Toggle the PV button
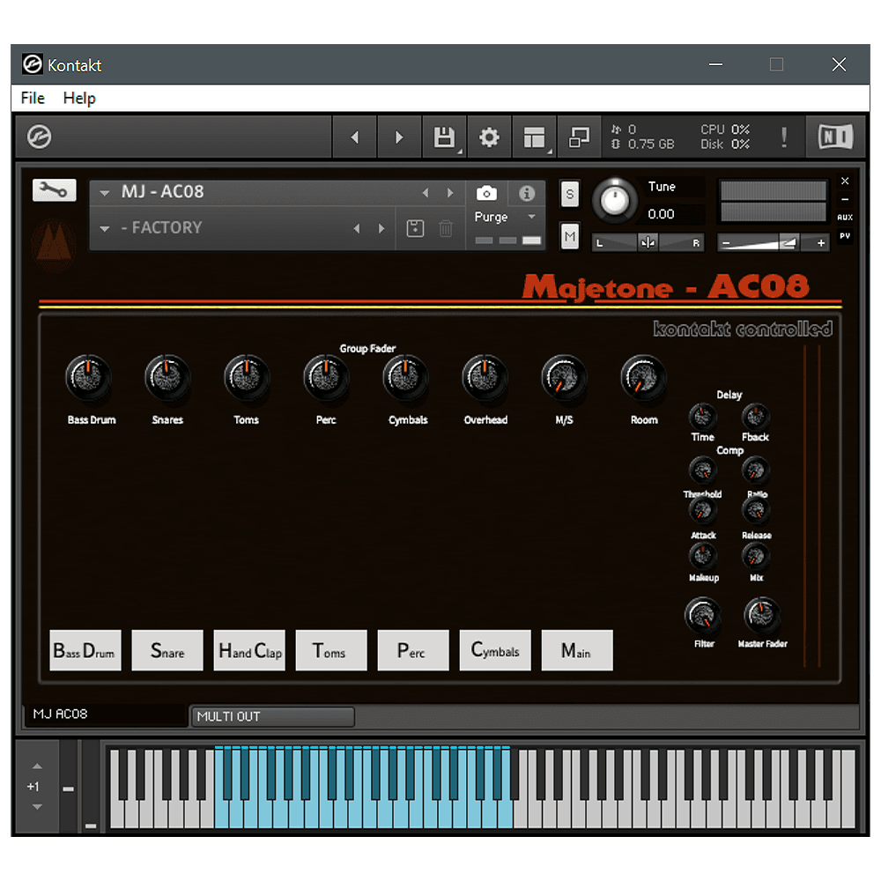This screenshot has height=881, width=881. coord(845,236)
